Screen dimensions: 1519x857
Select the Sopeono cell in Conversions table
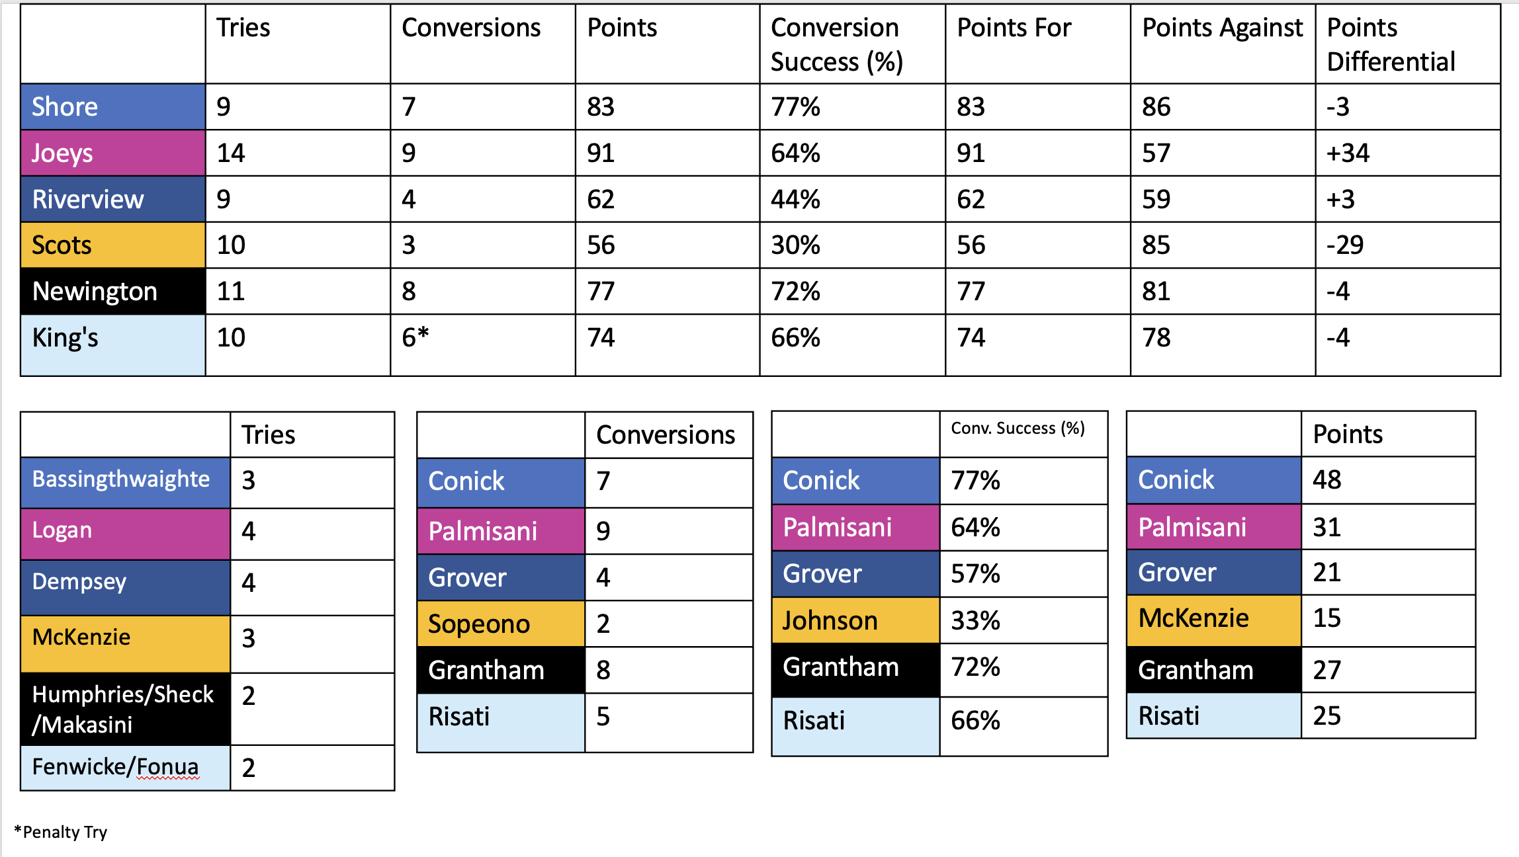(x=500, y=624)
